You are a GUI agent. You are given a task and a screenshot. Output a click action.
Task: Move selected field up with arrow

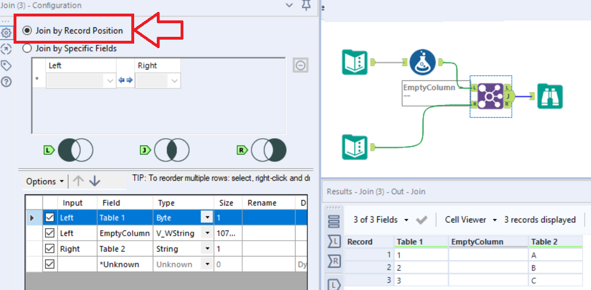click(78, 181)
